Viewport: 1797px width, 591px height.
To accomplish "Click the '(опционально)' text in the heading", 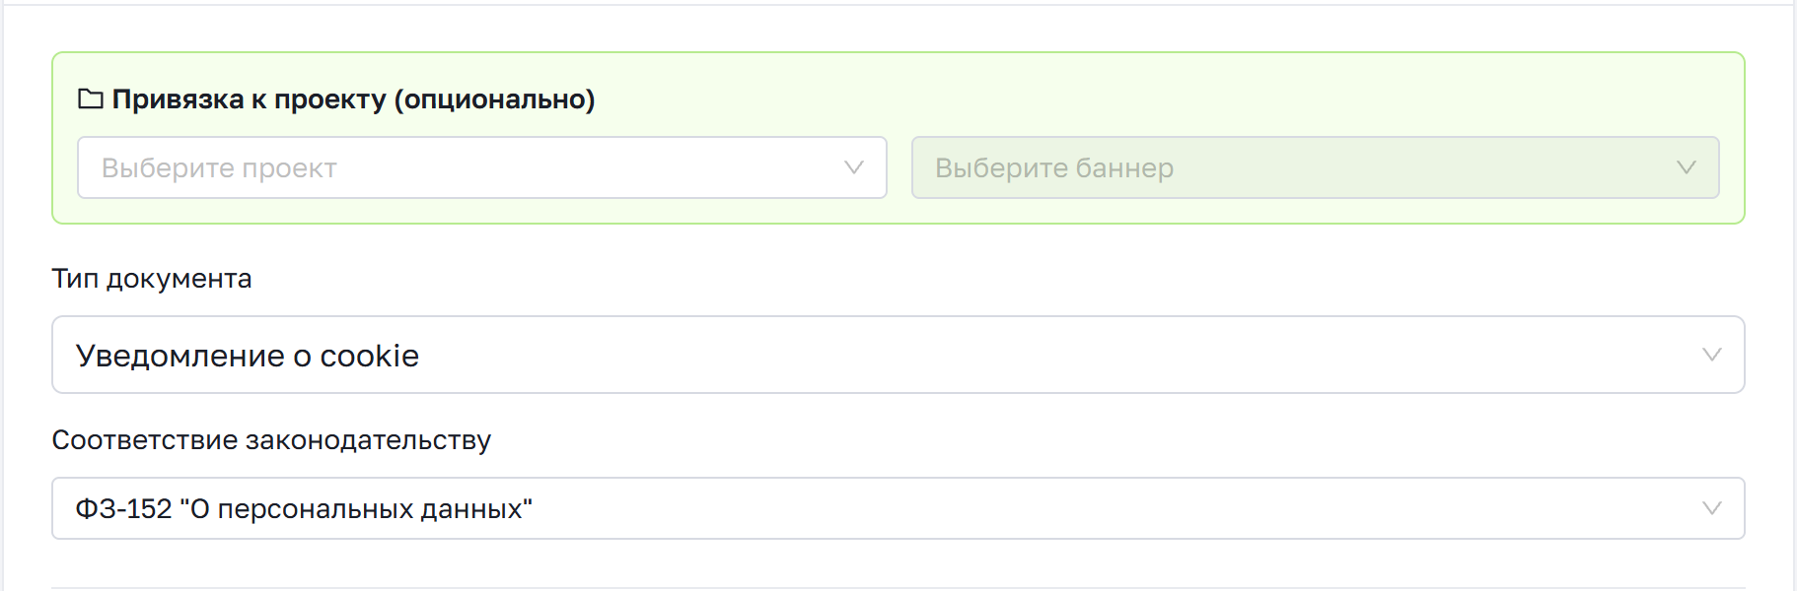I will (494, 99).
